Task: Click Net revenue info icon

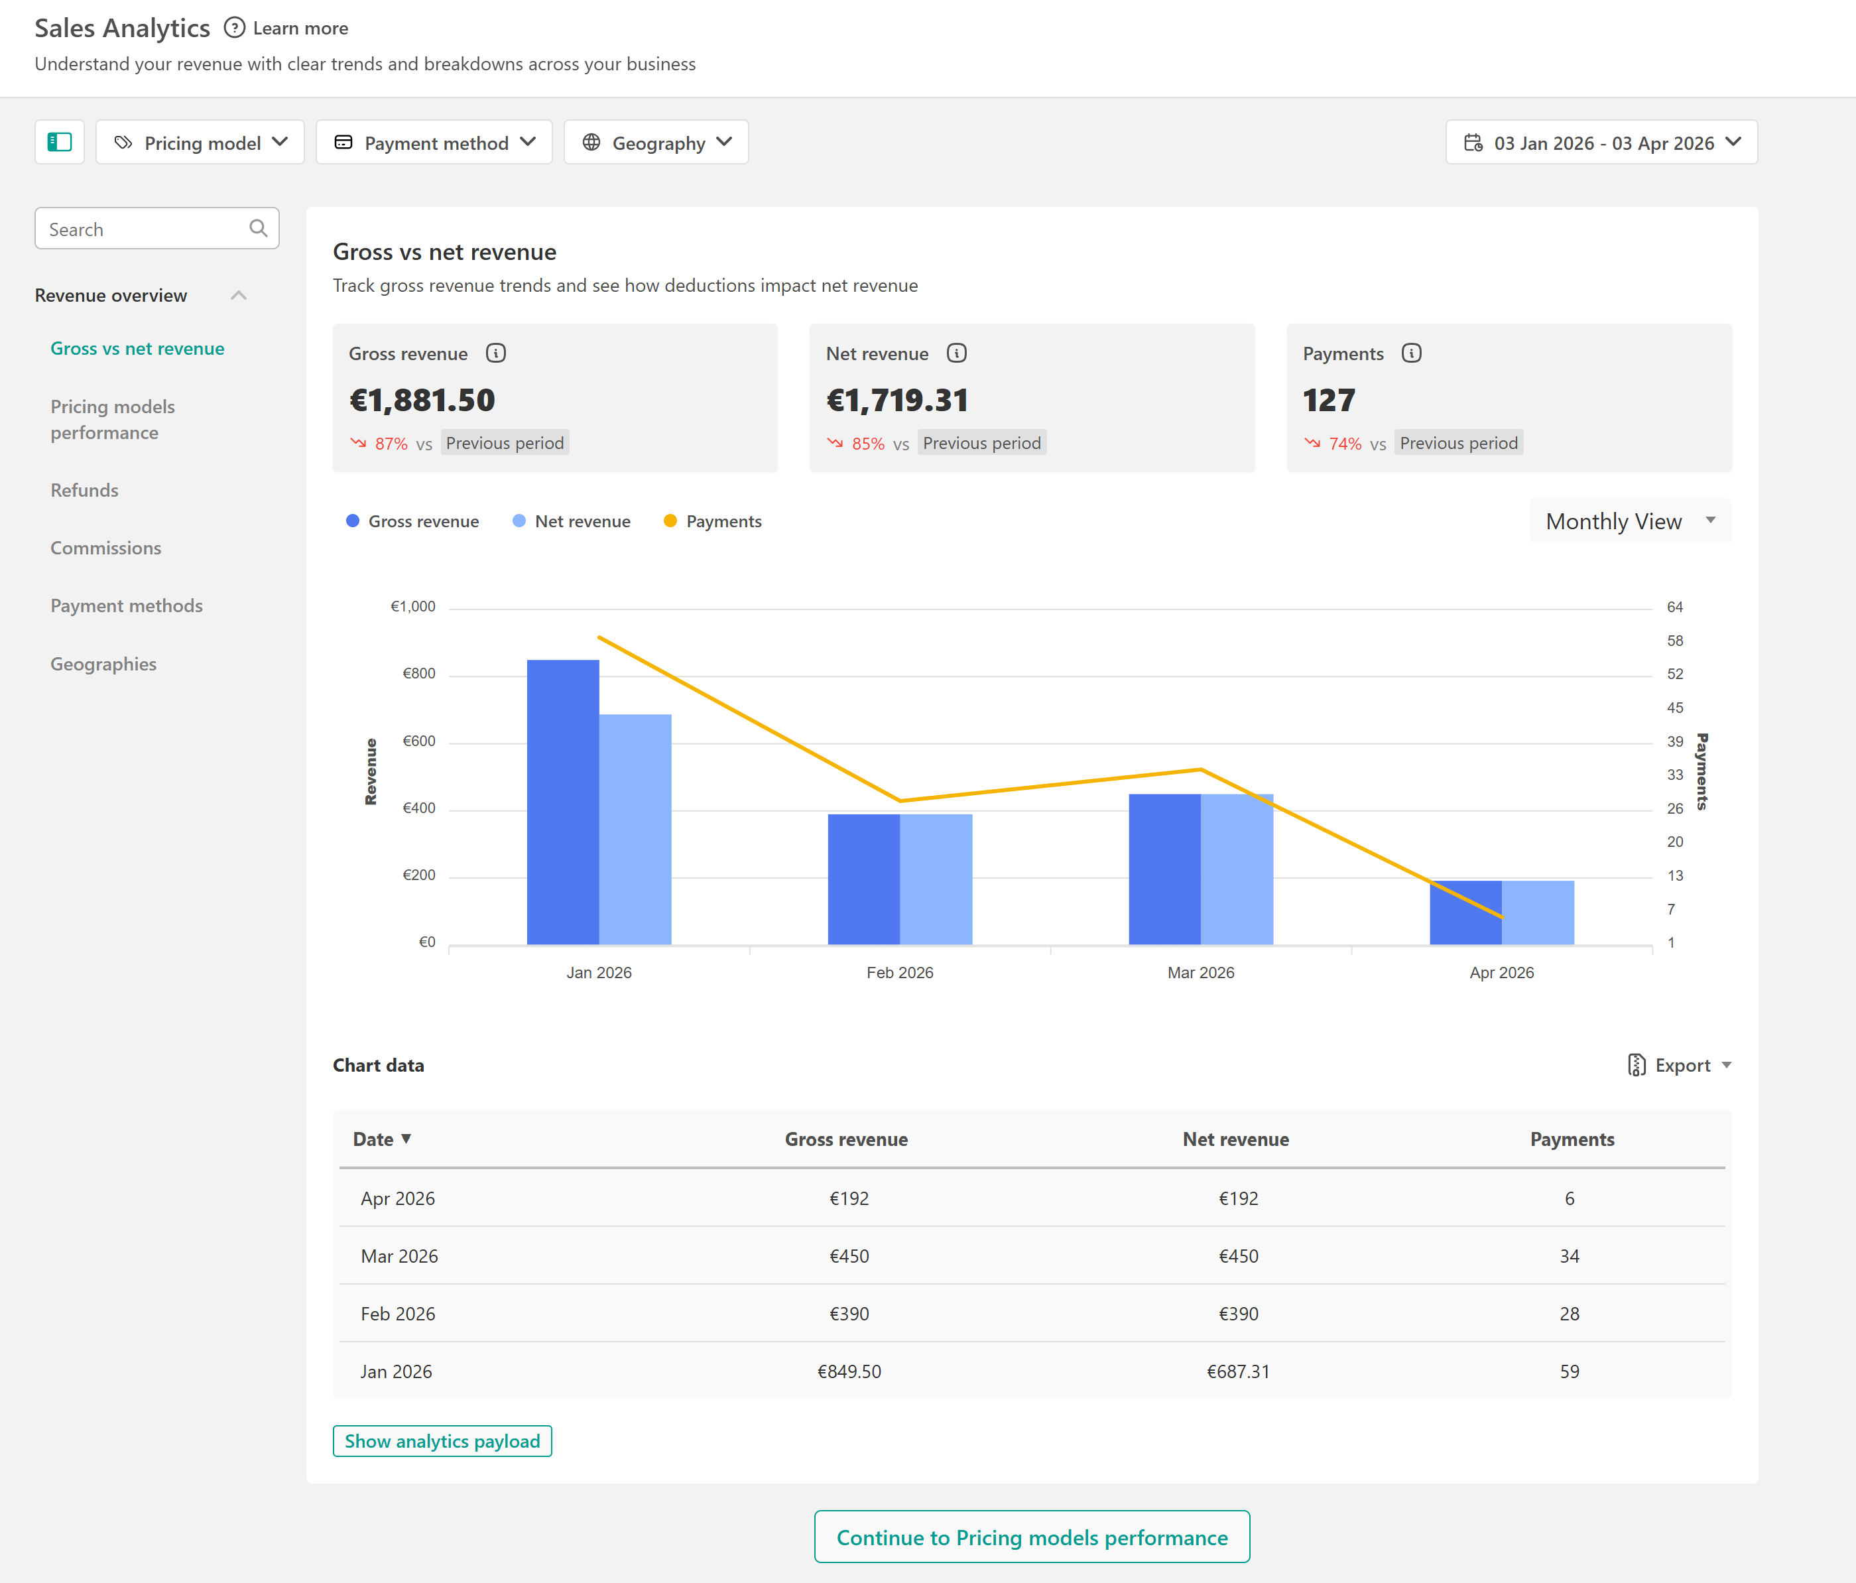Action: [957, 353]
